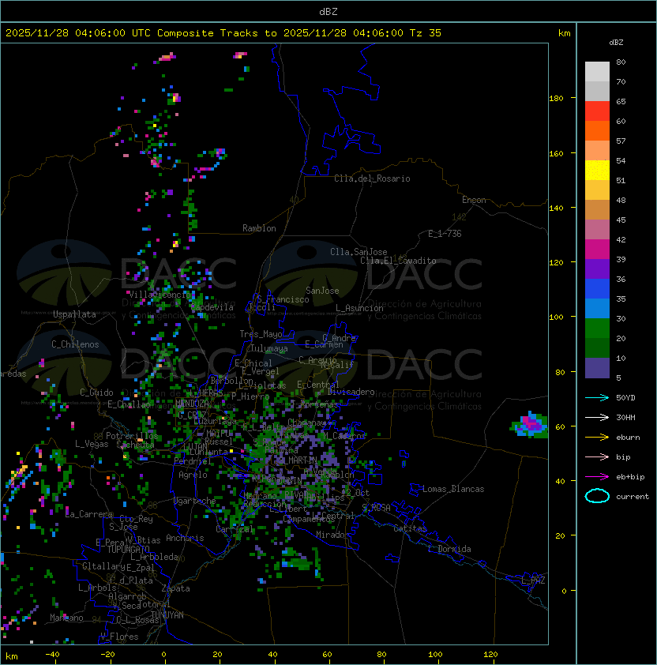This screenshot has height=665, width=657.
Task: Click the 'C_Chilenos' place label
Action: pyautogui.click(x=75, y=344)
